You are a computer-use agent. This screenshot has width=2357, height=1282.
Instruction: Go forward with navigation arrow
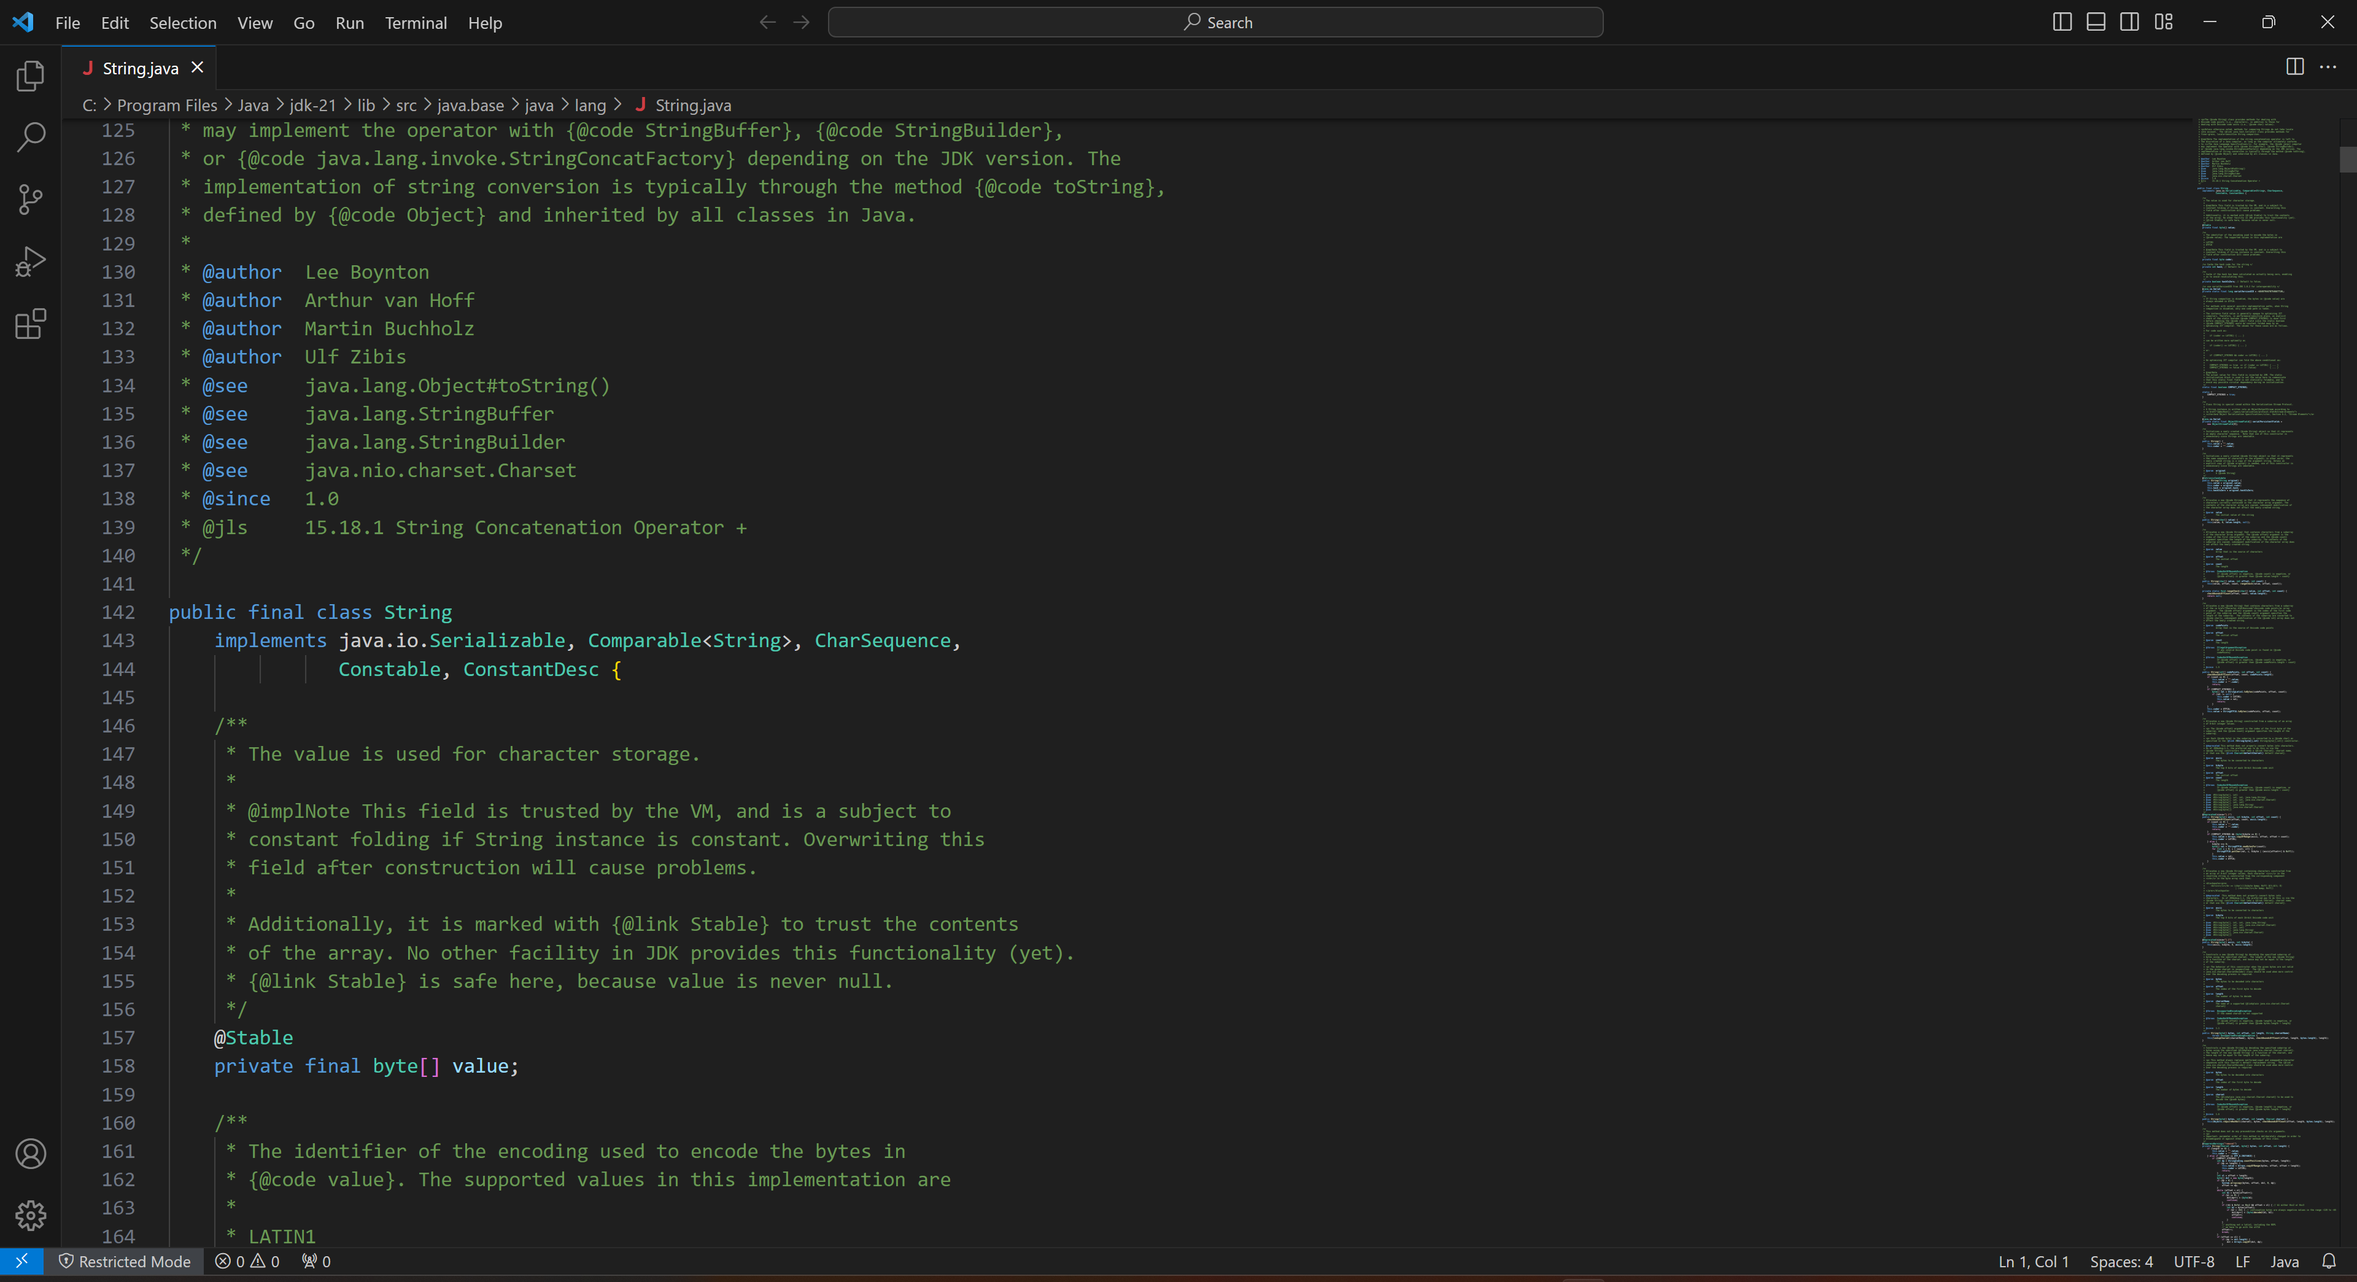point(802,22)
